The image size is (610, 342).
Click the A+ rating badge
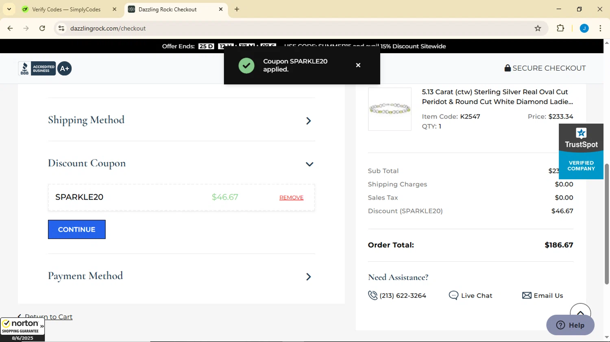click(x=65, y=69)
